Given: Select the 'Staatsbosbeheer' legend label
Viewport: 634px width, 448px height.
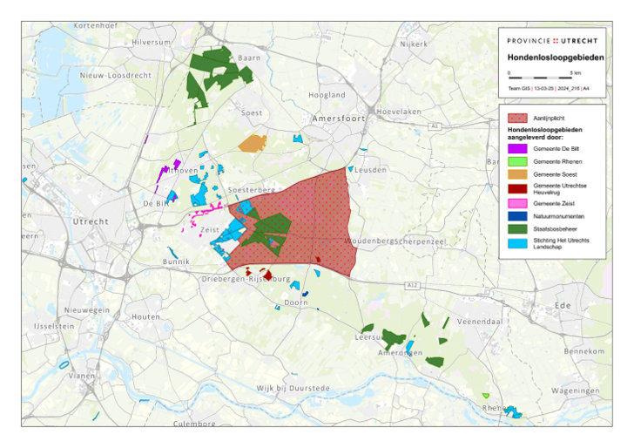Looking at the screenshot, I should pos(555,229).
